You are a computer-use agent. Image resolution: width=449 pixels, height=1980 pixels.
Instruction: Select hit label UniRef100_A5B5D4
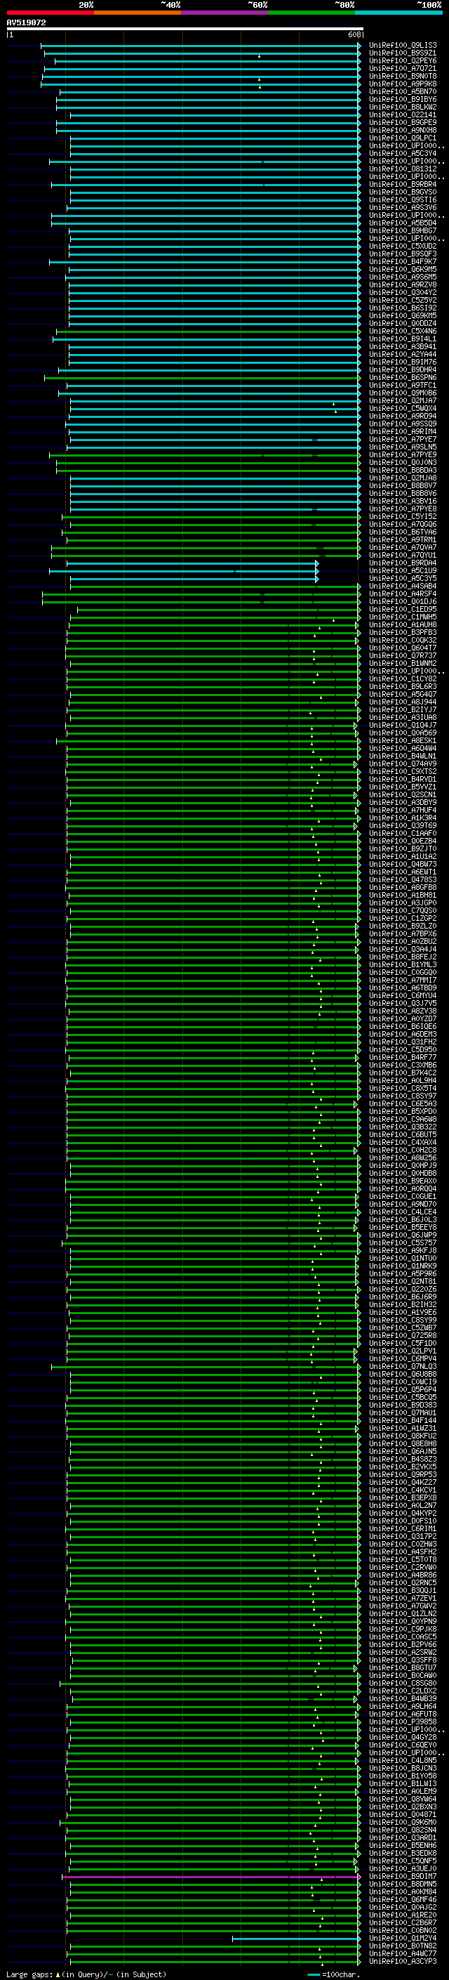(x=403, y=223)
